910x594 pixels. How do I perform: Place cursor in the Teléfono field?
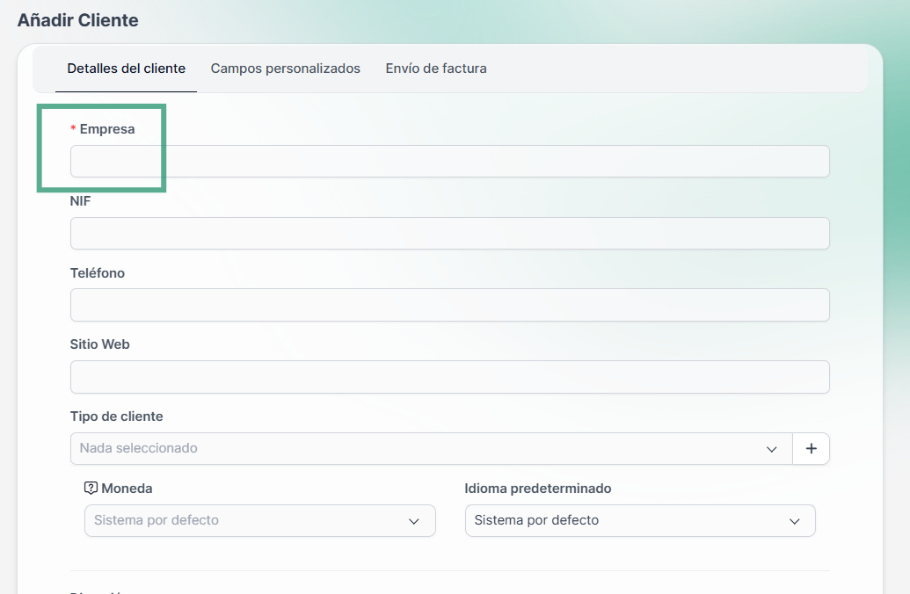click(449, 305)
